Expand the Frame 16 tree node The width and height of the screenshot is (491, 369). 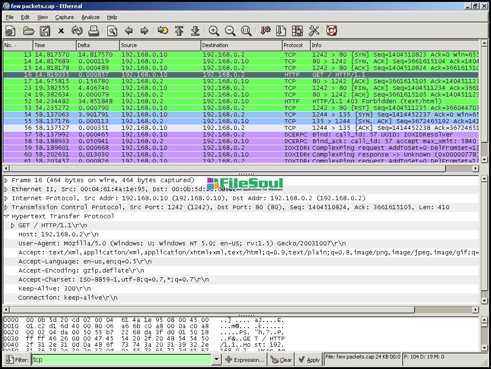pos(7,180)
